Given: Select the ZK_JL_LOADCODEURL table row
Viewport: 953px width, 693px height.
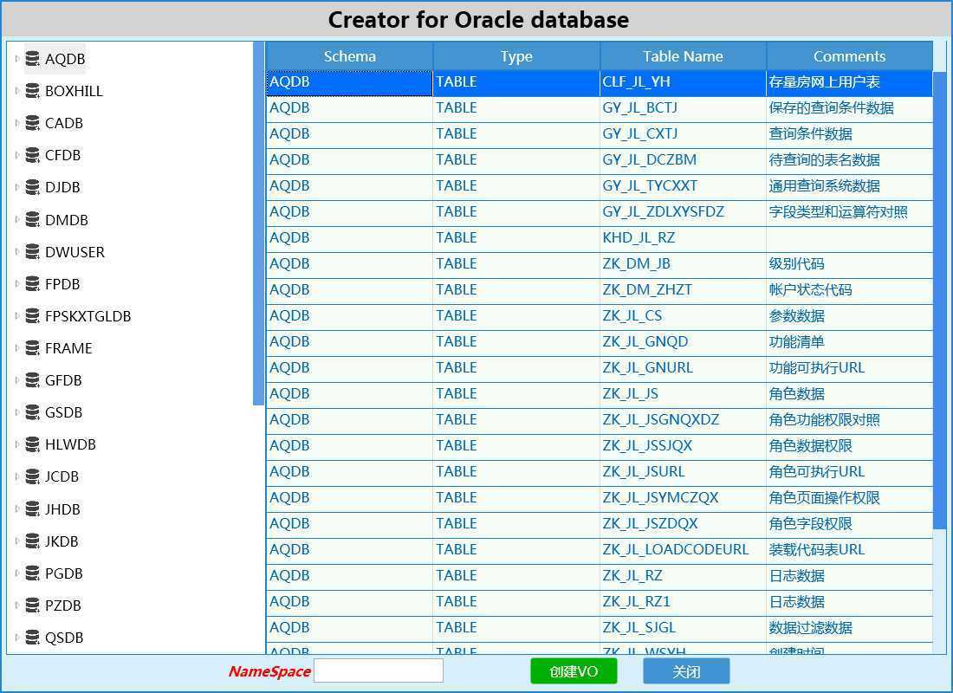Looking at the screenshot, I should tap(600, 550).
